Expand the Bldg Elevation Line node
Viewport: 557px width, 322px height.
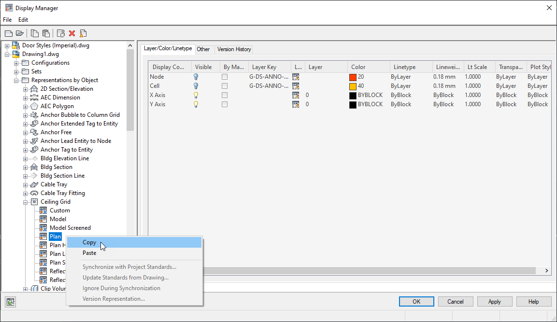pyautogui.click(x=25, y=158)
